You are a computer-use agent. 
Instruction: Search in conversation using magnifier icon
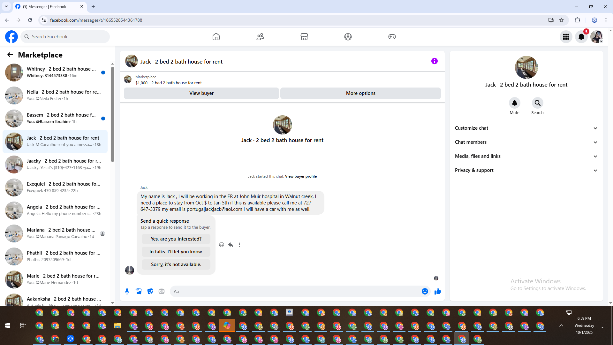538,103
